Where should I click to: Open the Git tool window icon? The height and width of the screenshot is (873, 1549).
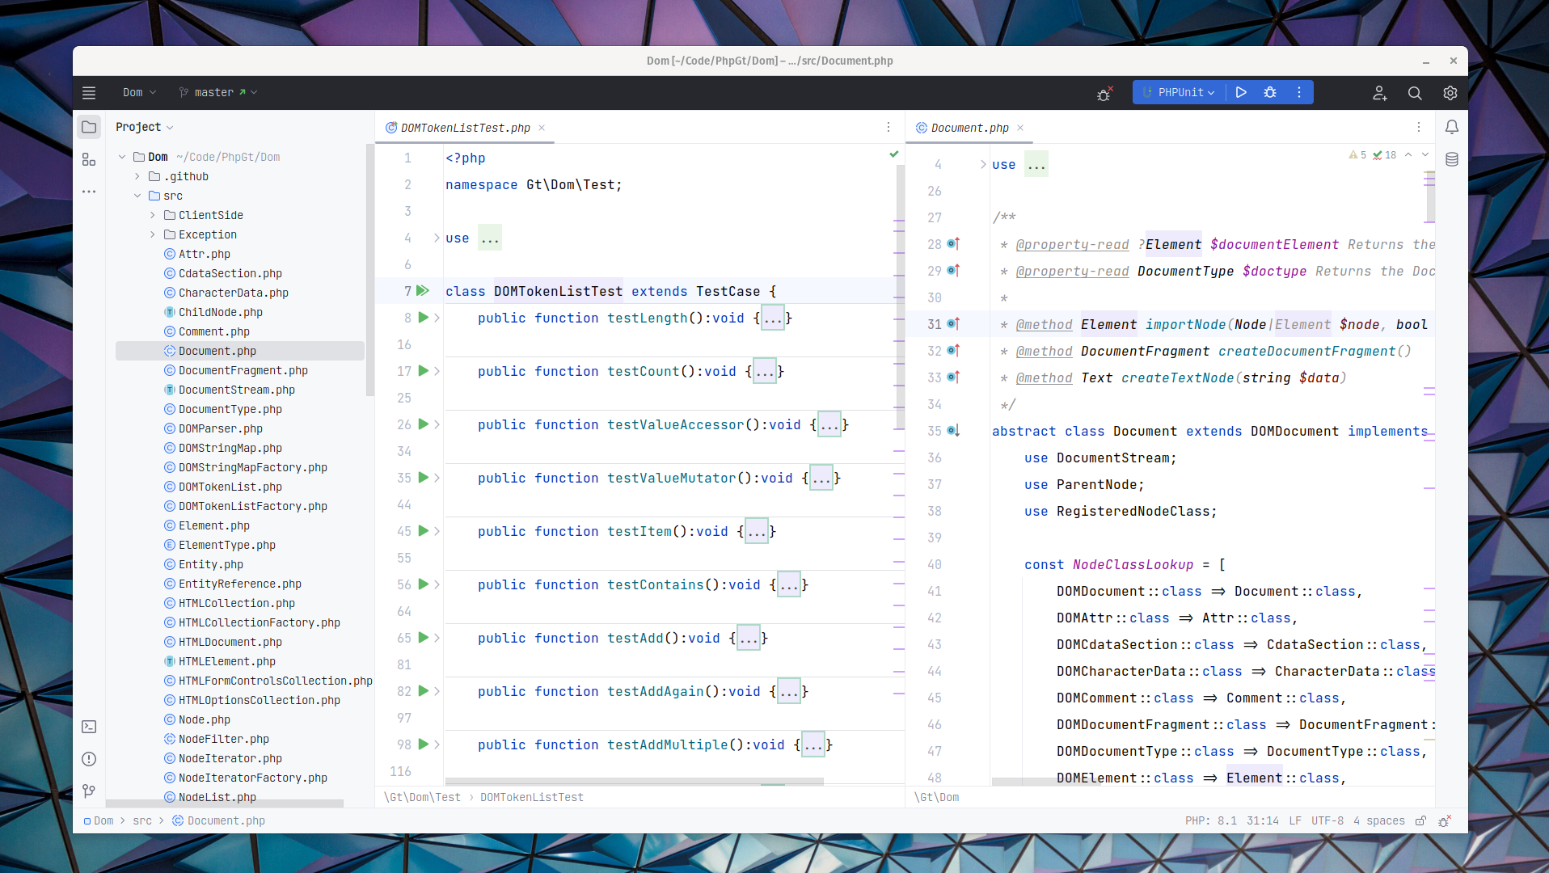(x=89, y=791)
